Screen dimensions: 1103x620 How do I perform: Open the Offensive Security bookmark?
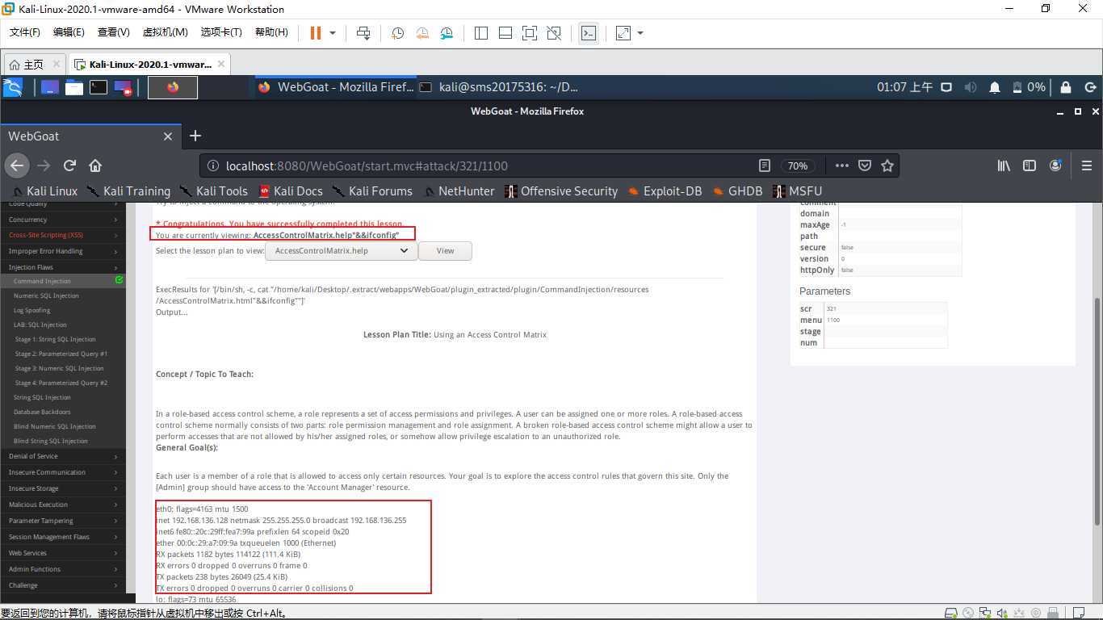pos(560,191)
